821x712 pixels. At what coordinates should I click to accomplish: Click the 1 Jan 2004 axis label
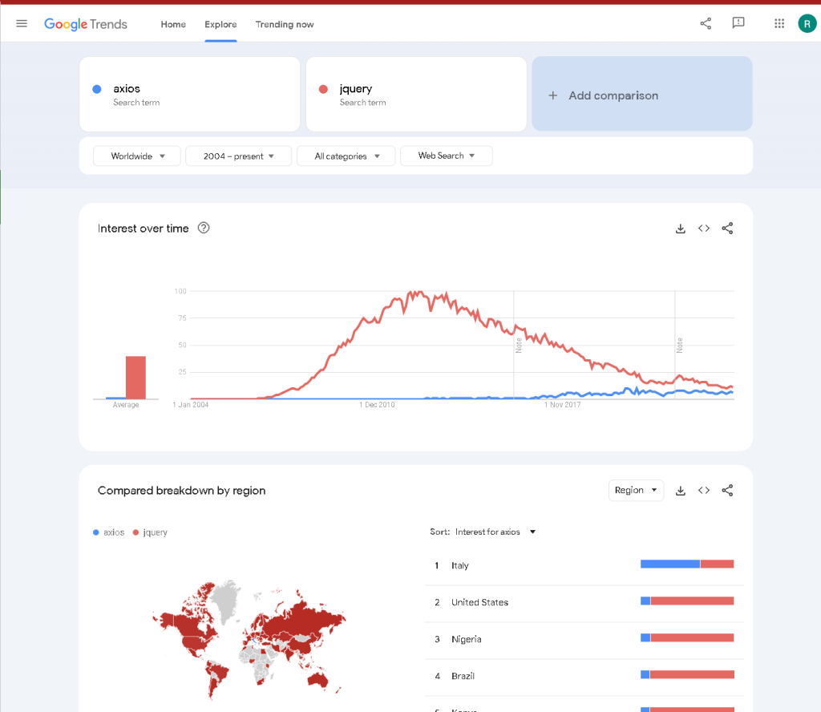pos(191,405)
